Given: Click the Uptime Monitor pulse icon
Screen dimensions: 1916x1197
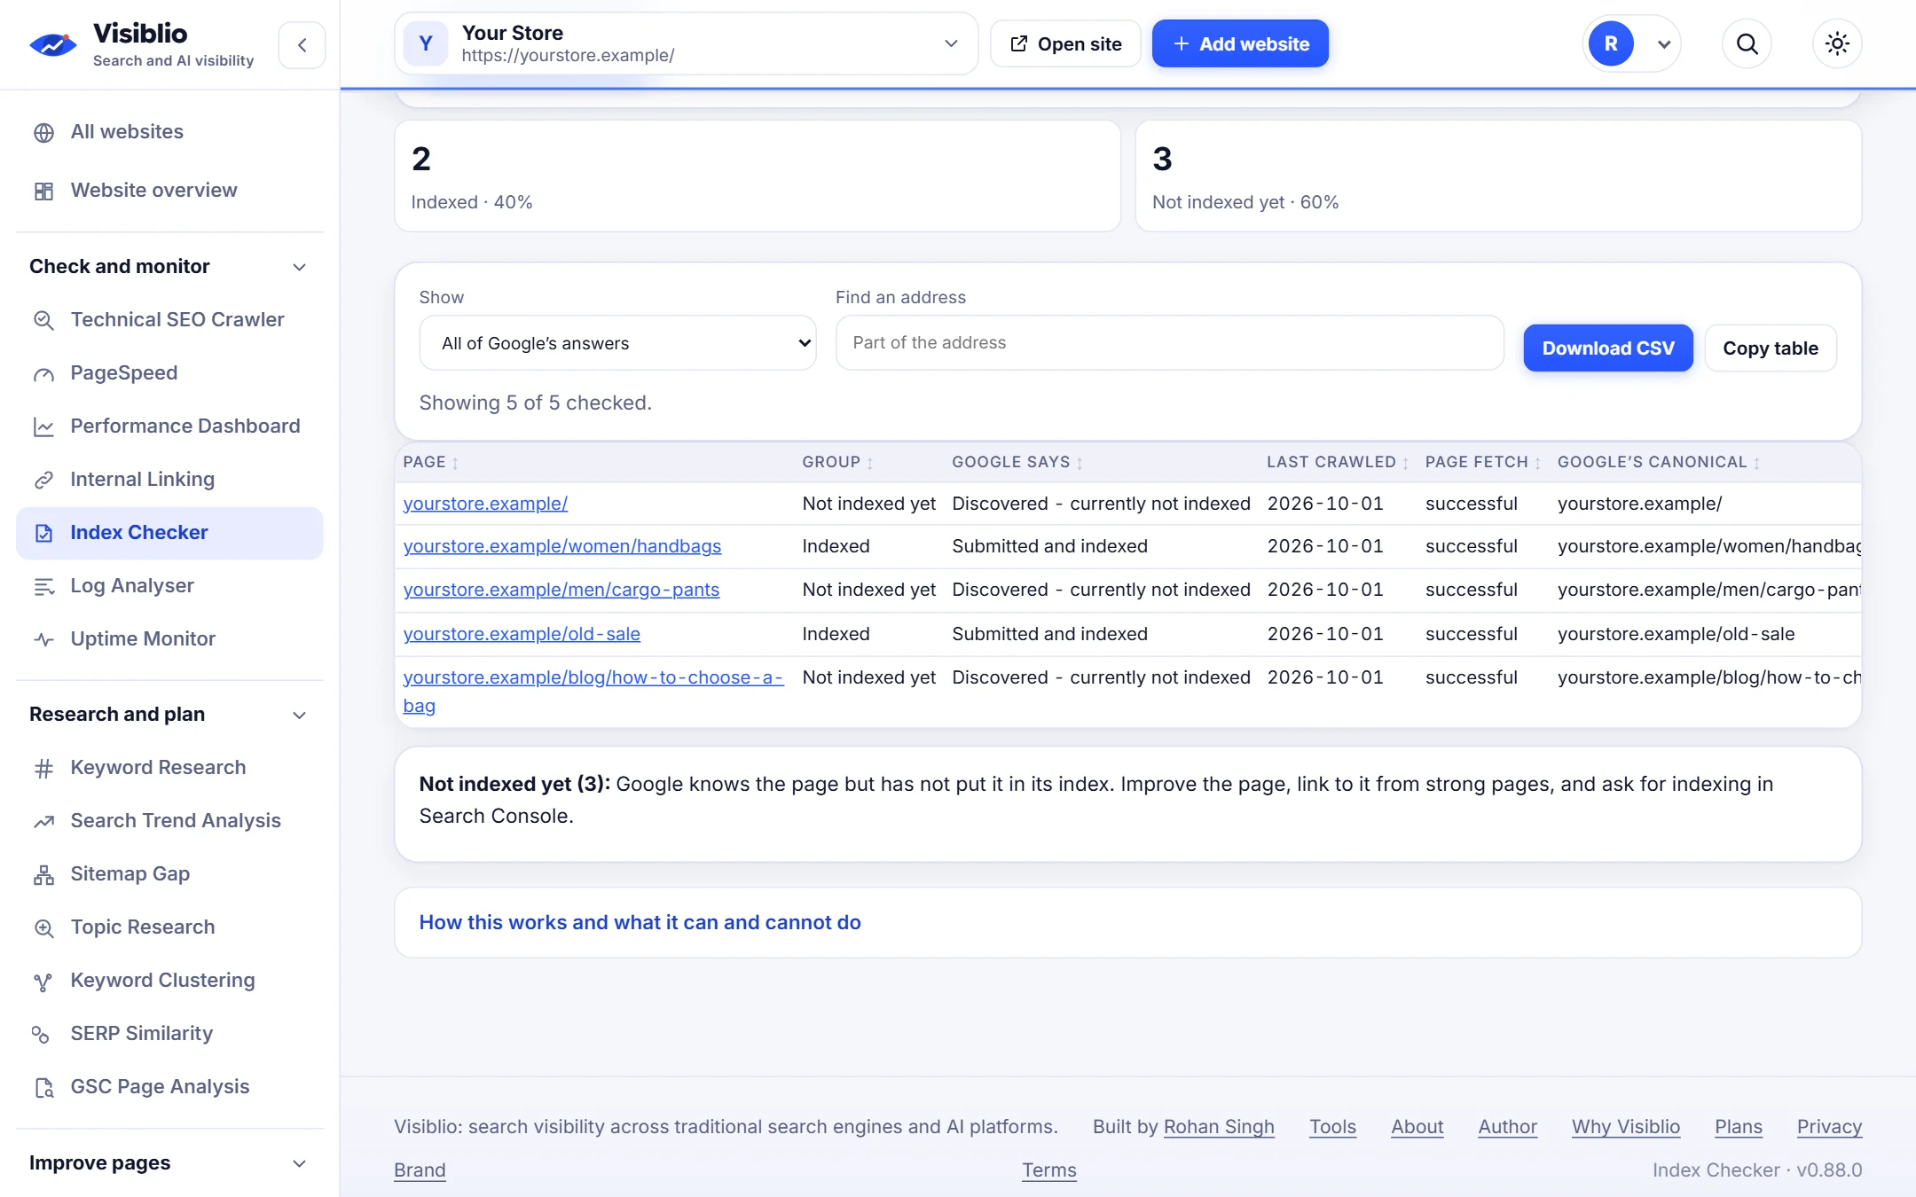Looking at the screenshot, I should tap(43, 639).
